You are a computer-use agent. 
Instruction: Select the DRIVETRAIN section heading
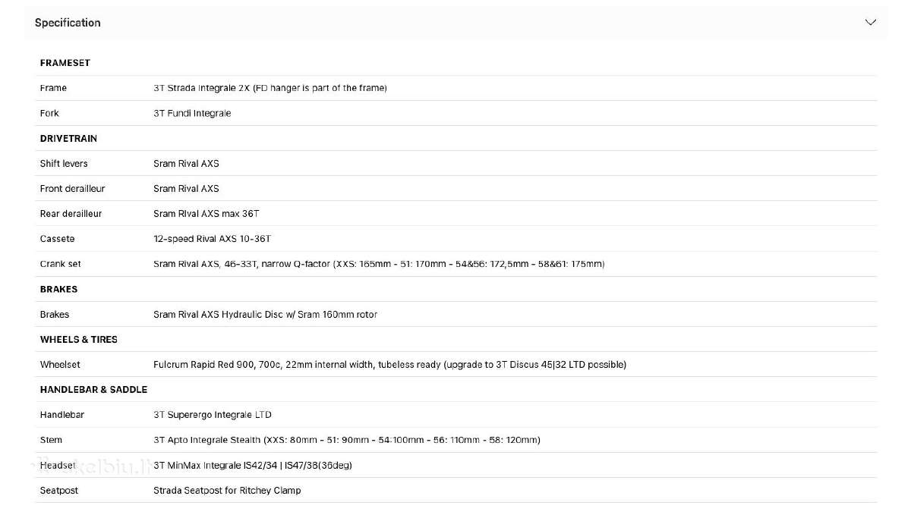68,139
